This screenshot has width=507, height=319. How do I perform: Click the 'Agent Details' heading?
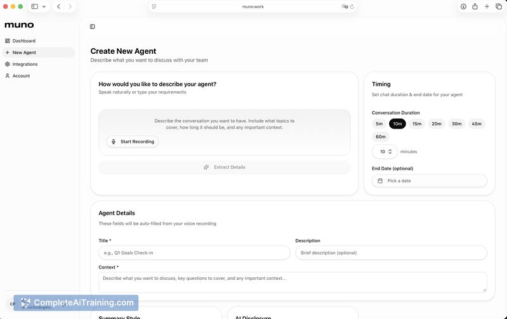click(117, 213)
